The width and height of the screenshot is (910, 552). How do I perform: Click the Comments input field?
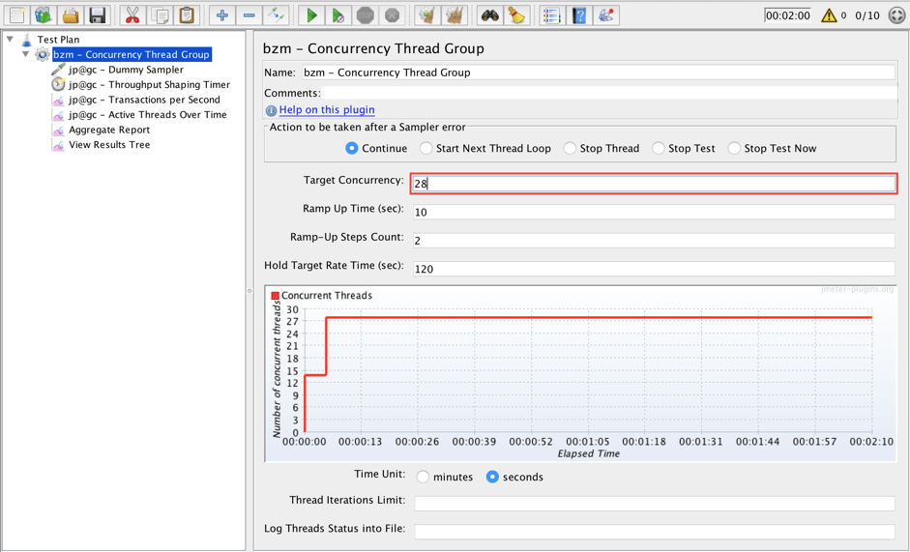click(x=609, y=93)
